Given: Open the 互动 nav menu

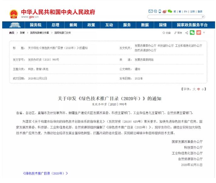Looking at the screenshot, I should point(109,25).
